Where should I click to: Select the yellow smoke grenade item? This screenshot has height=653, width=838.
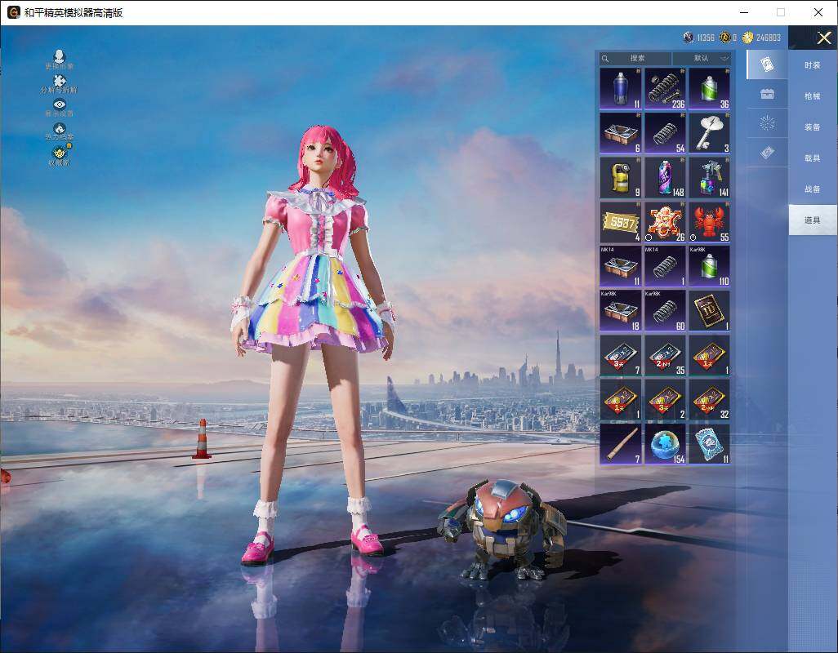(621, 177)
